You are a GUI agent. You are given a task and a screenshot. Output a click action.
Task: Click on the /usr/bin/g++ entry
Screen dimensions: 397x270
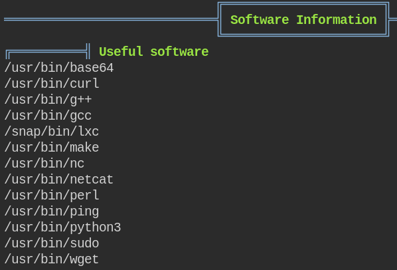click(48, 100)
